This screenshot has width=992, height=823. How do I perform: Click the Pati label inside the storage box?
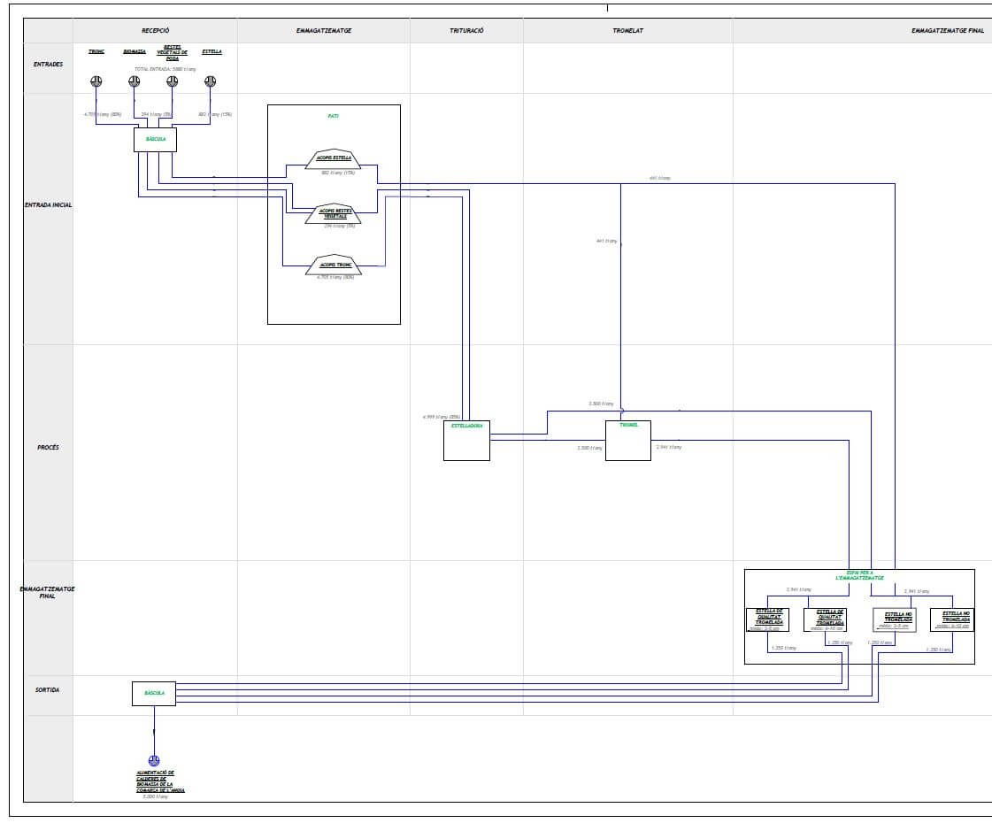coord(334,116)
